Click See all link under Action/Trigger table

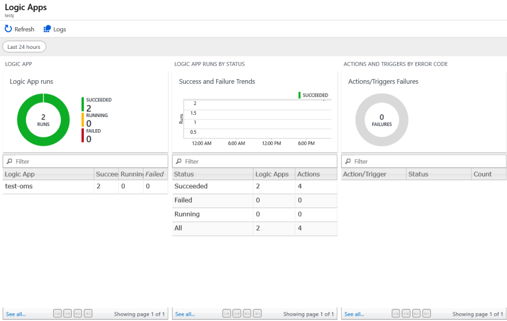(x=354, y=314)
